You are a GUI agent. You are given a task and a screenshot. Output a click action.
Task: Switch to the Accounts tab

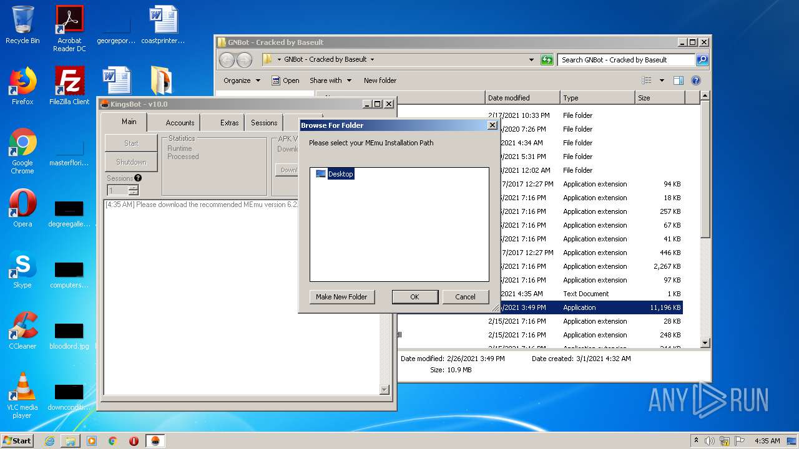[180, 123]
